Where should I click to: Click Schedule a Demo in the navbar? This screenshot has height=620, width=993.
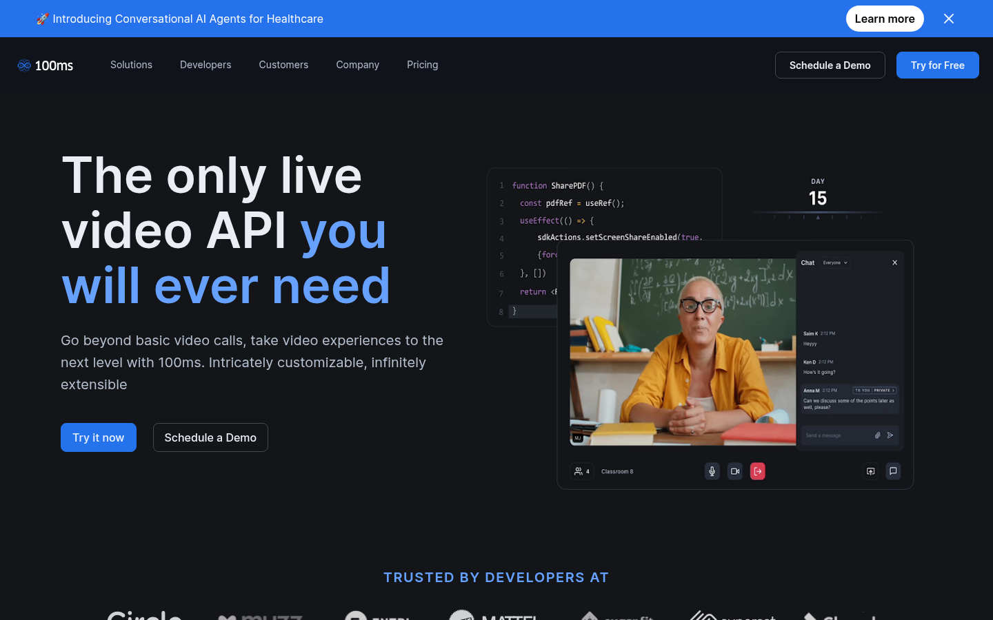[x=830, y=65]
